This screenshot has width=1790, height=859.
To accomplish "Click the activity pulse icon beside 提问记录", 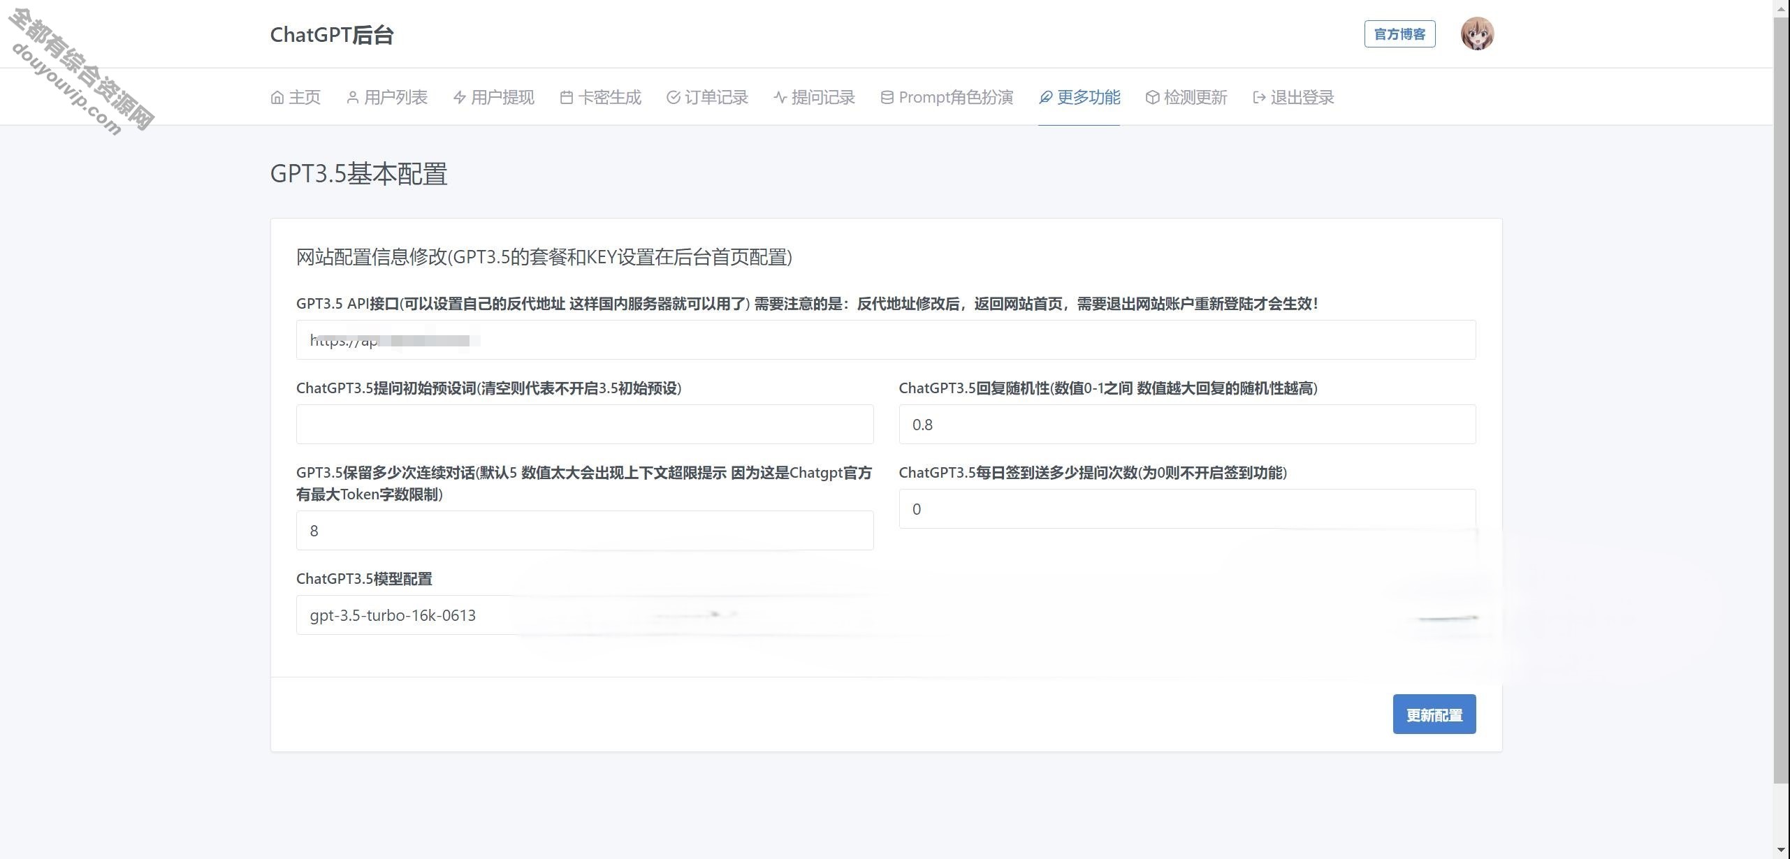I will (780, 97).
